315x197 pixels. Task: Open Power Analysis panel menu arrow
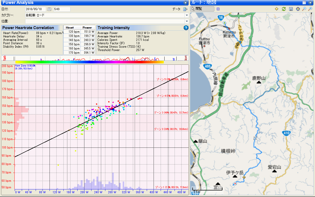tap(186, 3)
